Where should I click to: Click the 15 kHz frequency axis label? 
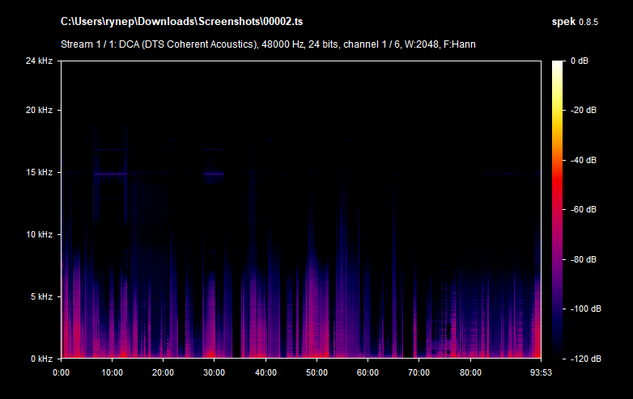tap(39, 172)
